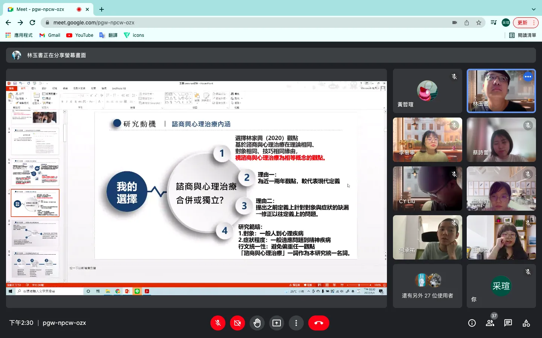Bookmark this page with the star icon
The image size is (542, 338).
pyautogui.click(x=479, y=23)
